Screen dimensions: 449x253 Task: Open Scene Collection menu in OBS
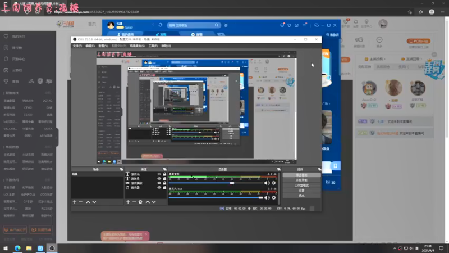pos(137,46)
